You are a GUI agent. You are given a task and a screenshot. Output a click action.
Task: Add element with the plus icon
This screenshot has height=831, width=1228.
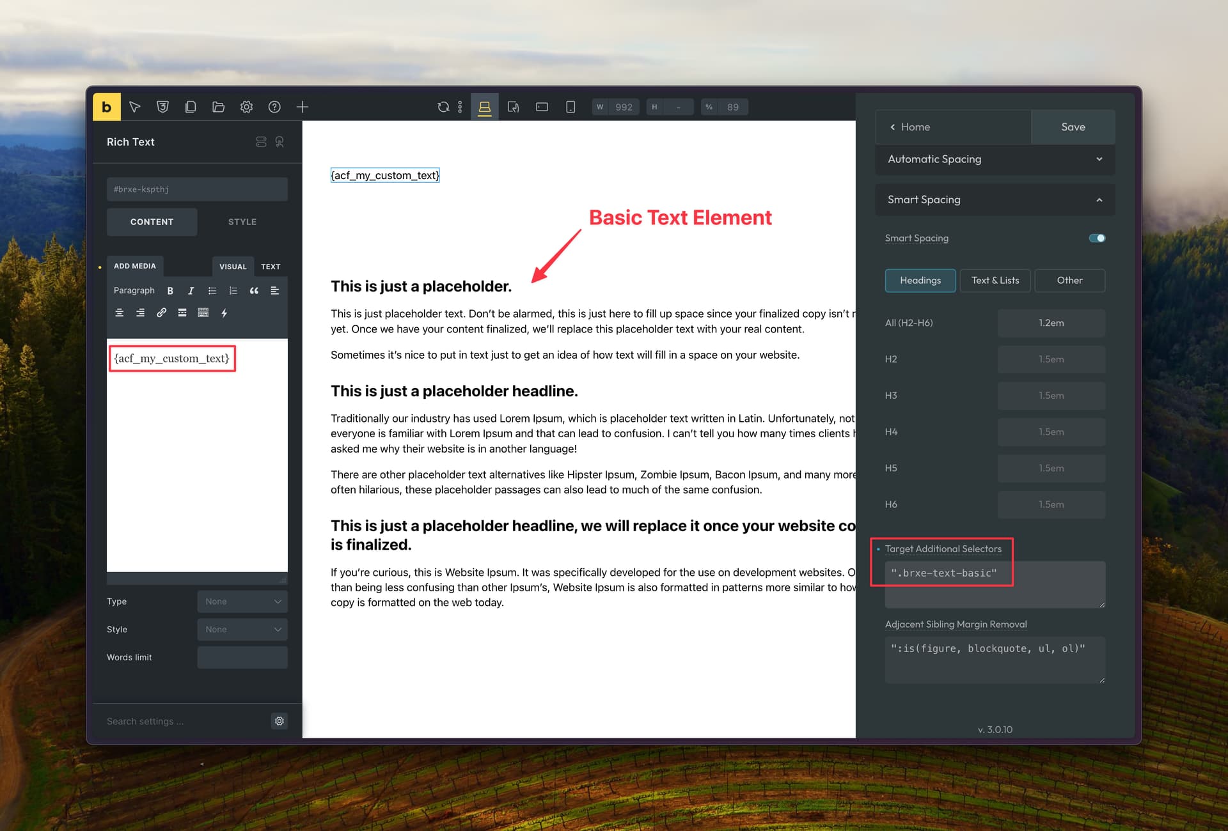pos(303,107)
